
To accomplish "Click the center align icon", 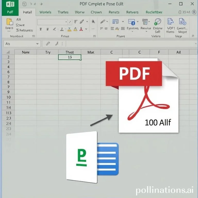I will pos(106,29).
